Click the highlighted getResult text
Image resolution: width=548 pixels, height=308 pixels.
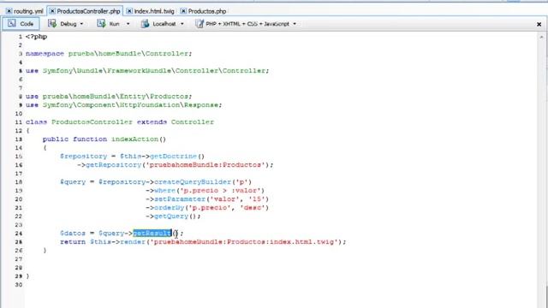(152, 233)
